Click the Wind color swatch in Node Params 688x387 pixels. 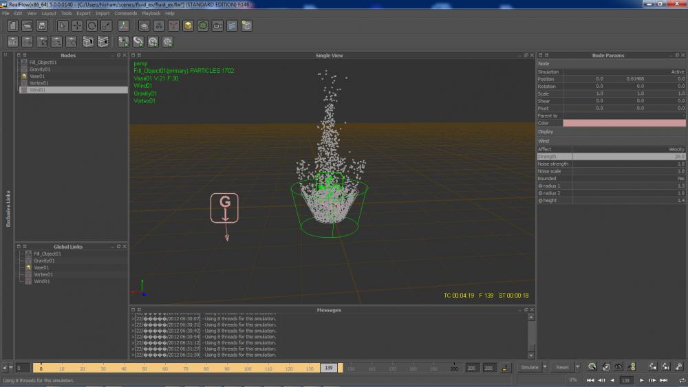pos(624,123)
